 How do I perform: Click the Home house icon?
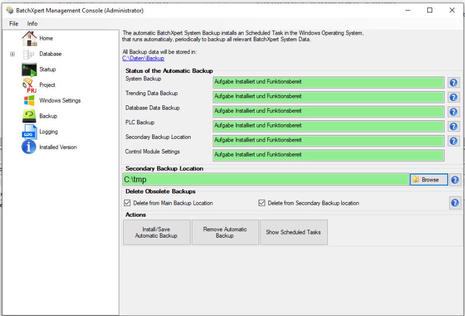pos(29,38)
